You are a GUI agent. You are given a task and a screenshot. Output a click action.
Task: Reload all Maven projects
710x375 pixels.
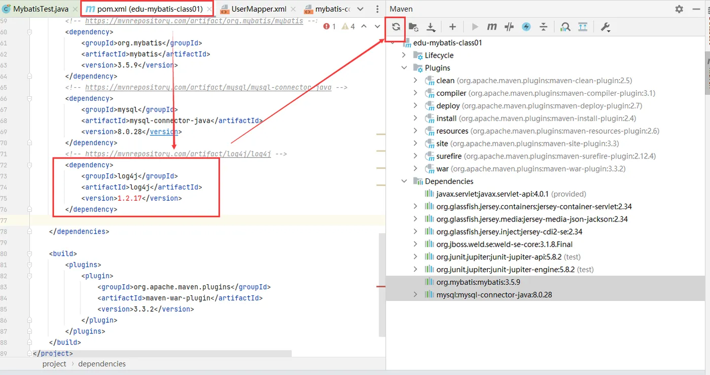click(396, 27)
